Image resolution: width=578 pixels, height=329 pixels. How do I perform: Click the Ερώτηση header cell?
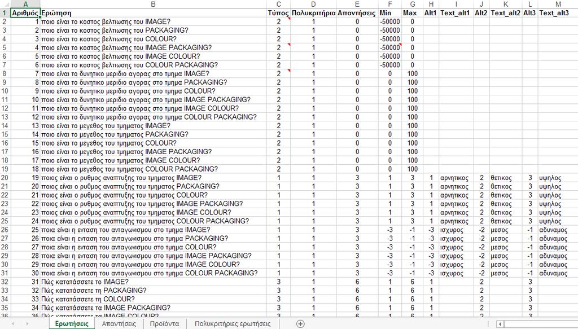(154, 13)
